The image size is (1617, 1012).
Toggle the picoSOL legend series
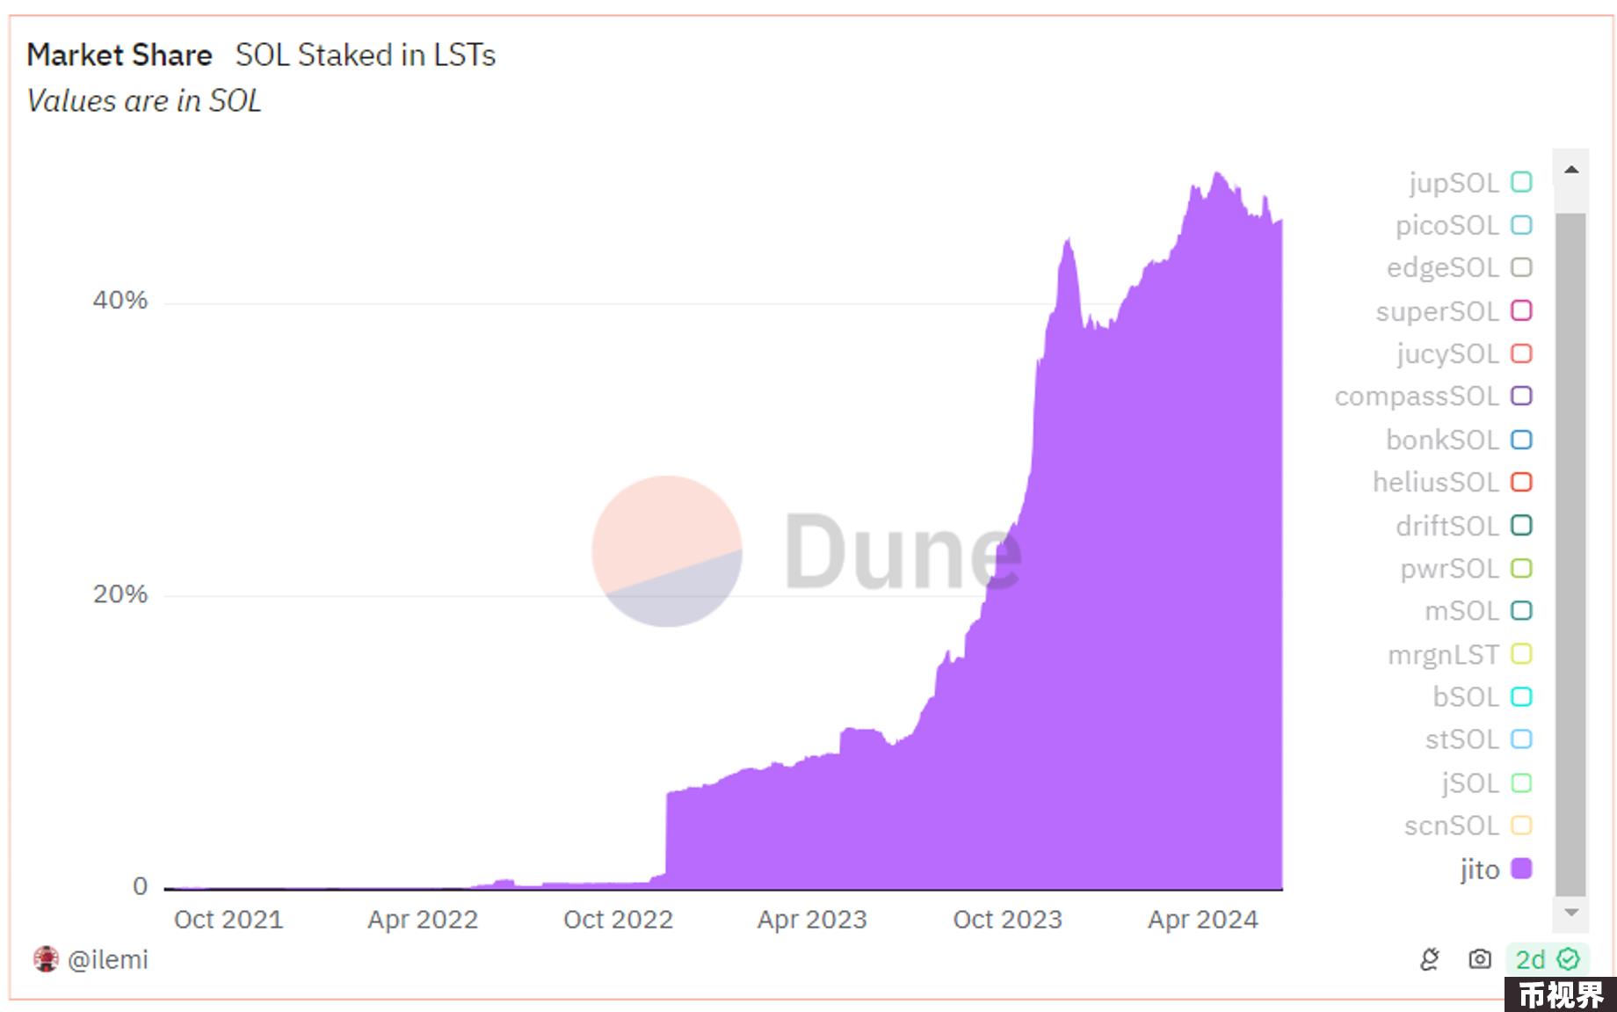[1464, 225]
